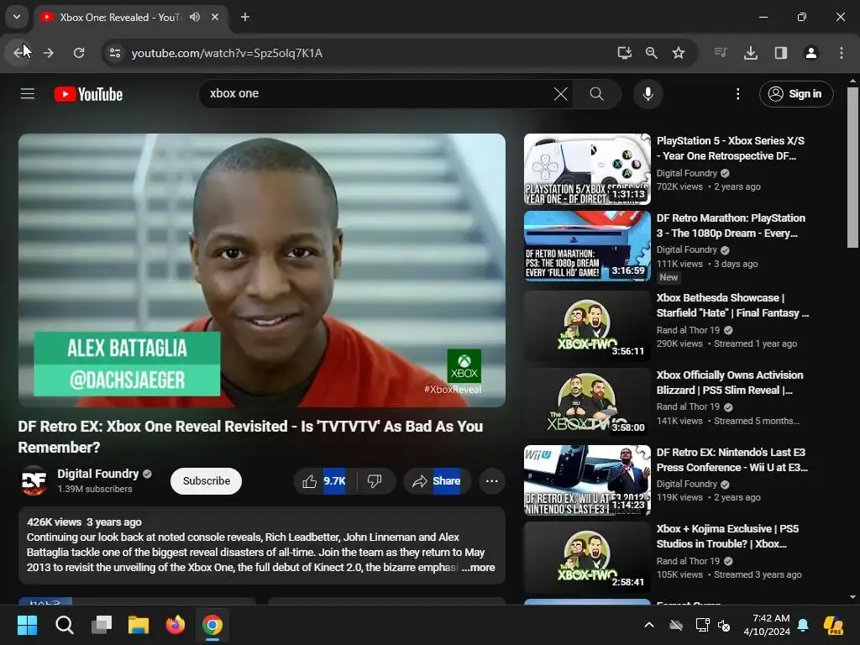
Task: Open YouTube settings three-dot menu
Action: click(737, 94)
